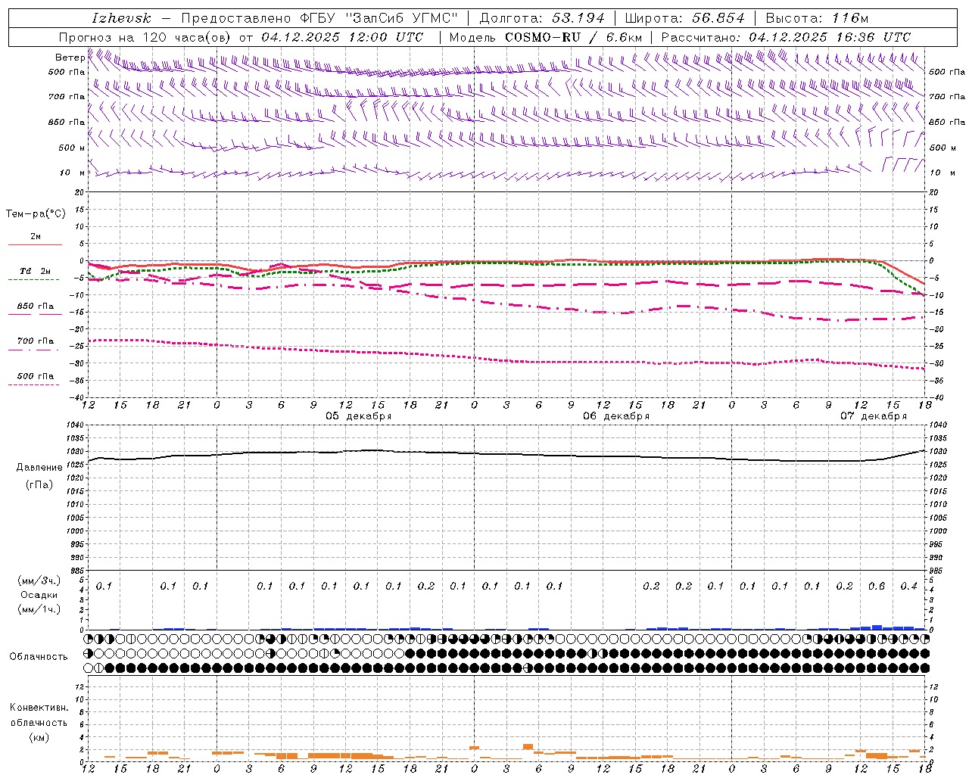Select the 'Долгота: 53.194' header field
969x775 pixels.
click(x=542, y=18)
